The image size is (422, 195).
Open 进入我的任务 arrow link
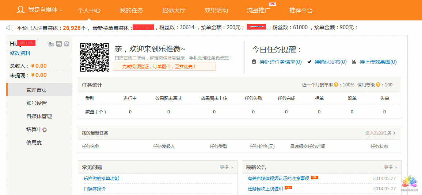[380, 133]
